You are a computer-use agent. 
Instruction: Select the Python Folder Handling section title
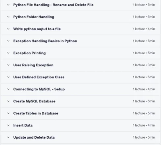34,17
